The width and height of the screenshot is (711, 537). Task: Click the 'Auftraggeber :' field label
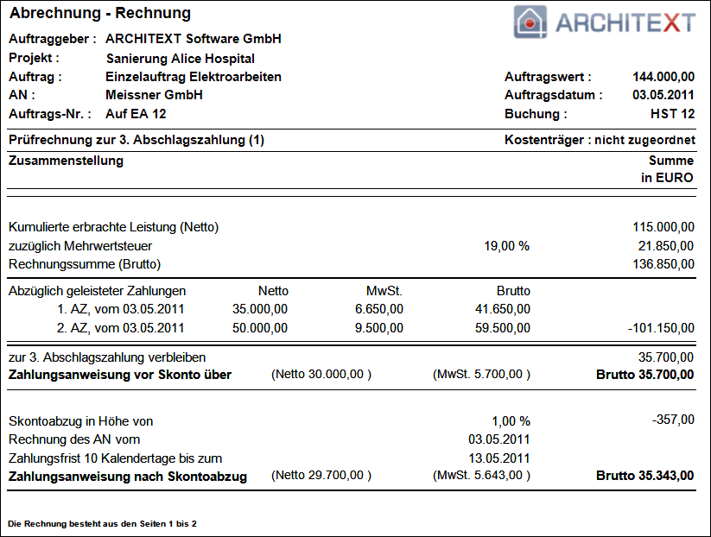53,39
